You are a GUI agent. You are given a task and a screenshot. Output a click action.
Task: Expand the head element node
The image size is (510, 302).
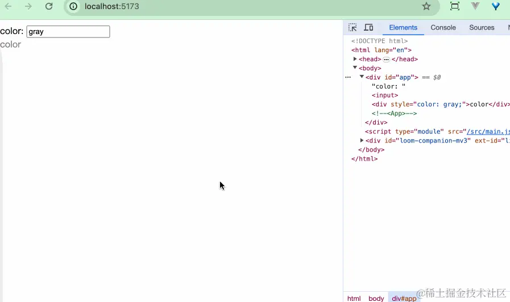click(x=355, y=59)
